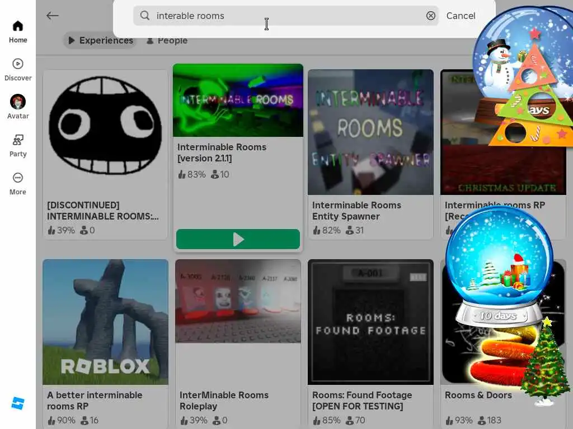The image size is (573, 429).
Task: Click into the search field 'interable rooms'
Action: coord(286,16)
